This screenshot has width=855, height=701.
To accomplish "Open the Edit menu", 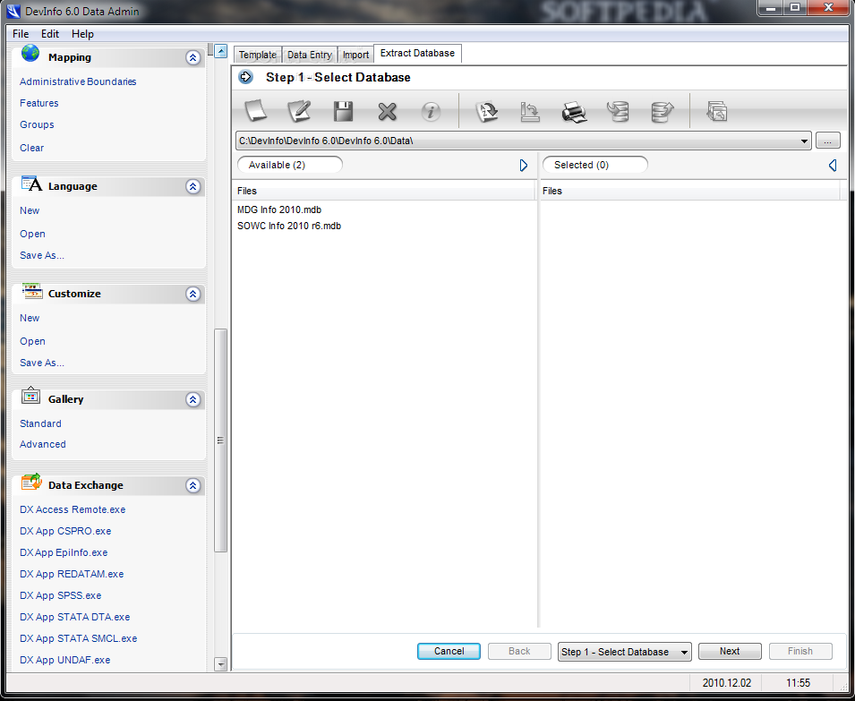I will click(x=50, y=34).
